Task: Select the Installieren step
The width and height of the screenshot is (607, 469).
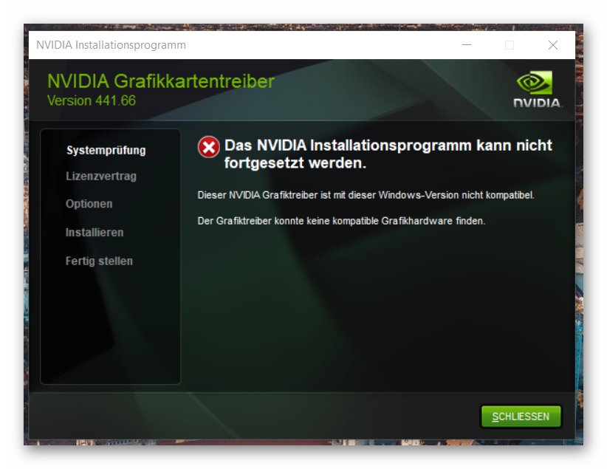Action: 95,233
